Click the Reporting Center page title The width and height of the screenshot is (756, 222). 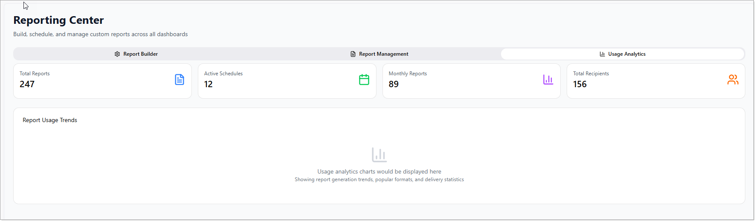[x=58, y=20]
